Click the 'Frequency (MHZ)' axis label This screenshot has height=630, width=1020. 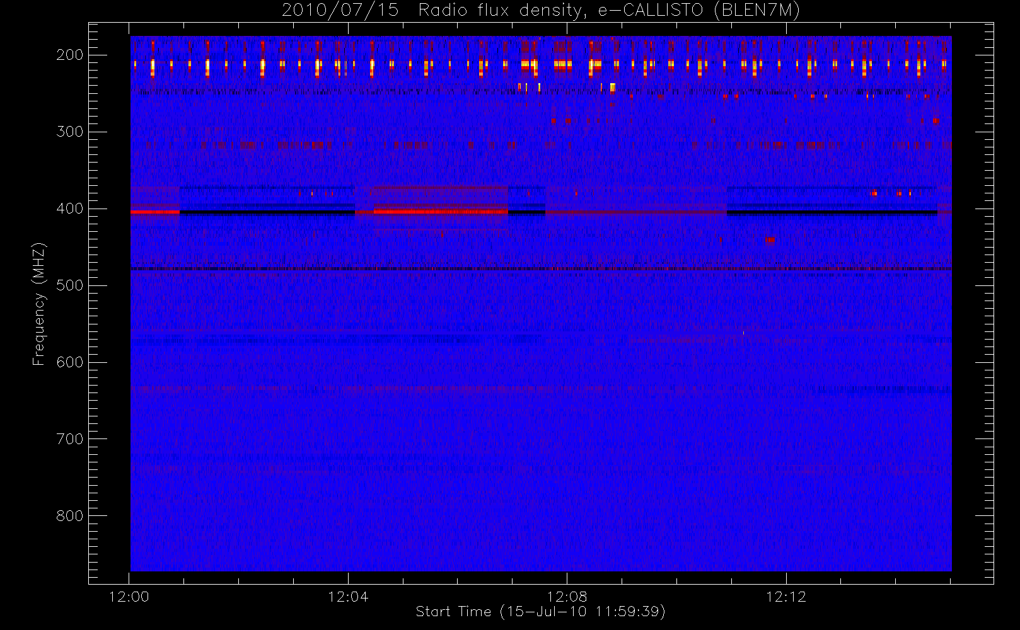point(39,304)
